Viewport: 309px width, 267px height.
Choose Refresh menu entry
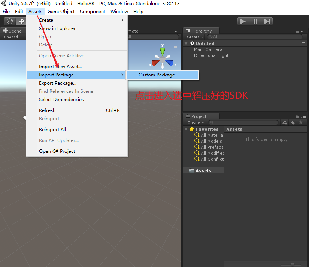(76, 110)
